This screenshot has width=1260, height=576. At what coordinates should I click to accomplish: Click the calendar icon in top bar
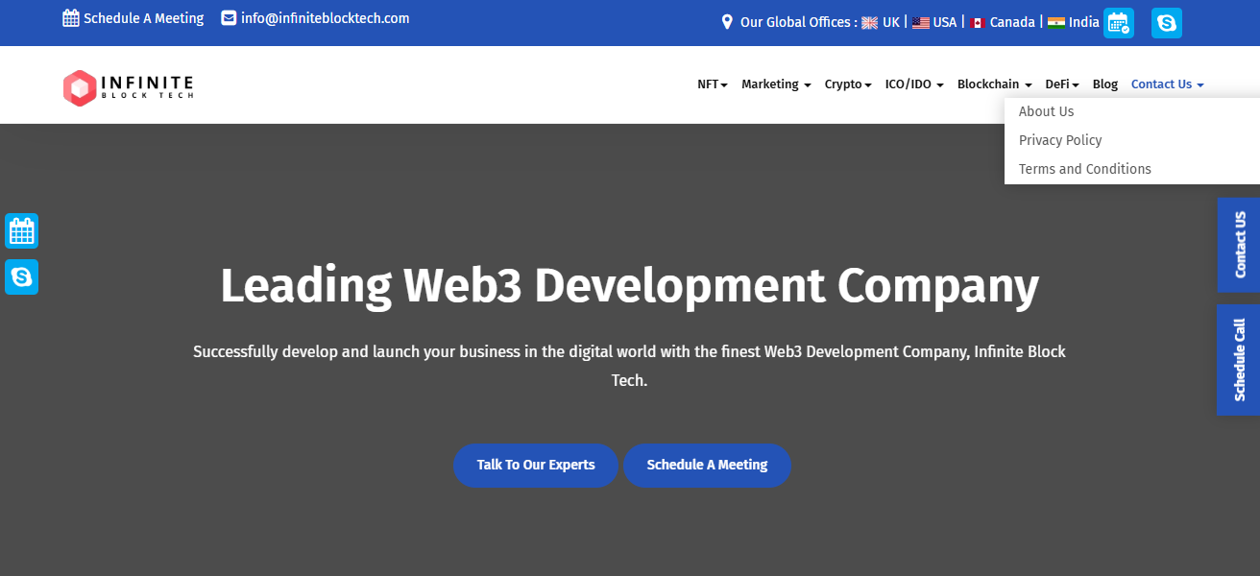pos(1118,23)
